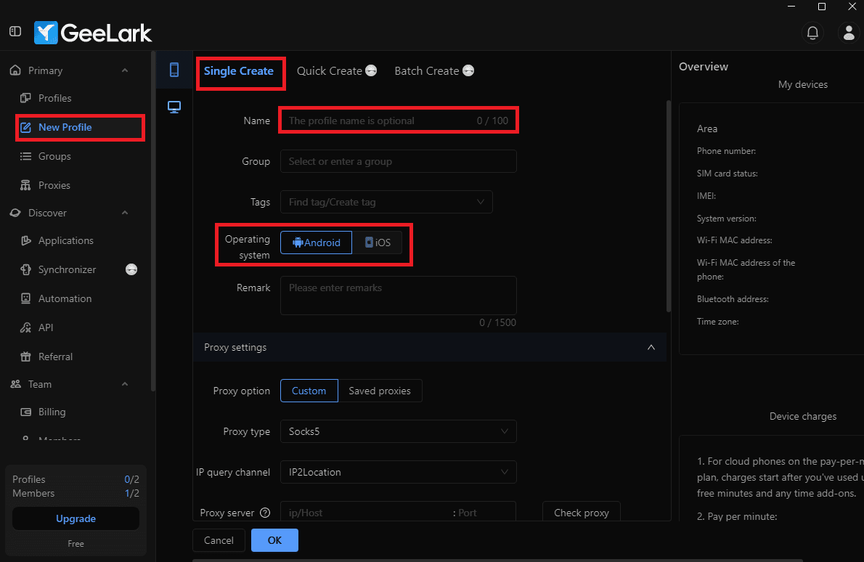
Task: Open the IP2Location query channel dropdown
Action: (x=398, y=472)
